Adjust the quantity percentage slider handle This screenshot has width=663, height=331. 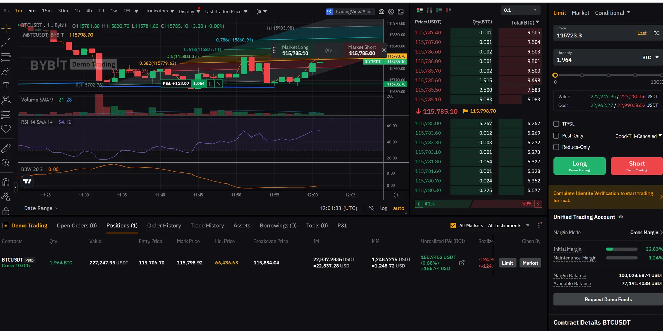tap(555, 75)
